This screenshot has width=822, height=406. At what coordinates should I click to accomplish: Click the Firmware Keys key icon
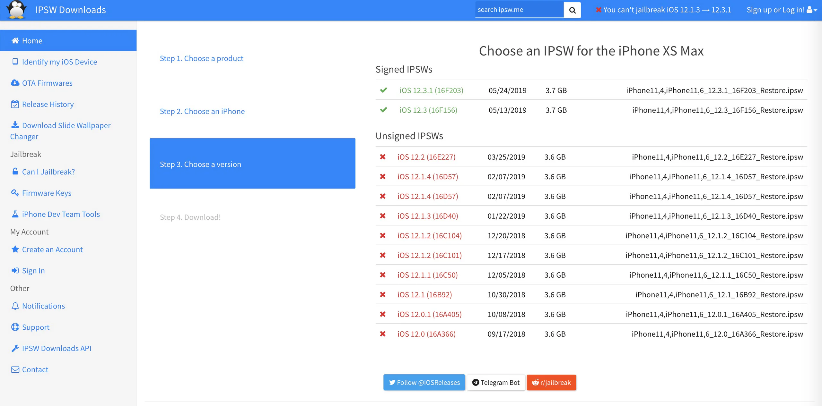pos(15,192)
